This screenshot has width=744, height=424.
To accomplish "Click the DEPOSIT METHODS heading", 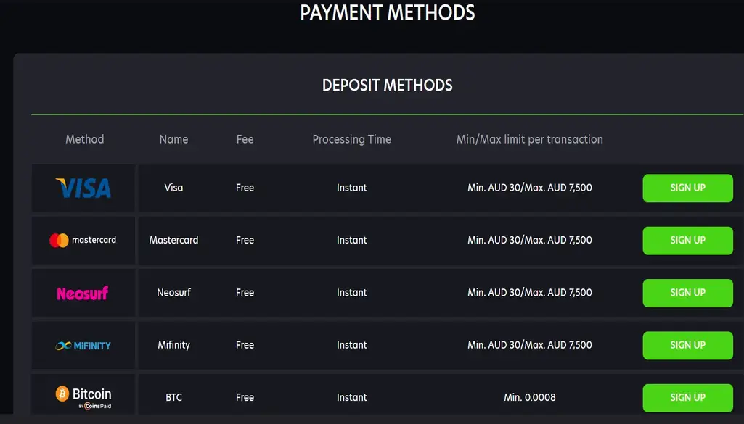I will [x=387, y=86].
